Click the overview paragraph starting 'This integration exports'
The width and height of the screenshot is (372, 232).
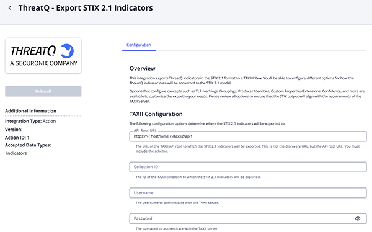pos(242,81)
